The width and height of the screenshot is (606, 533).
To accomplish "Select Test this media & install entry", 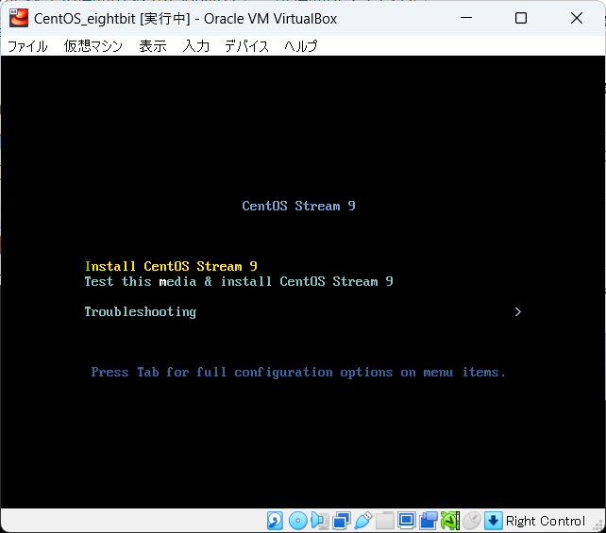I will coord(239,281).
